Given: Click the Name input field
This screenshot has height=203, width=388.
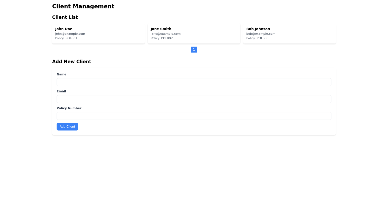Looking at the screenshot, I should click(x=194, y=82).
